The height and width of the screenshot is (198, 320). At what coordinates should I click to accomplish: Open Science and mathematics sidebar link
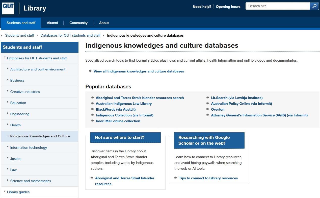point(31,181)
